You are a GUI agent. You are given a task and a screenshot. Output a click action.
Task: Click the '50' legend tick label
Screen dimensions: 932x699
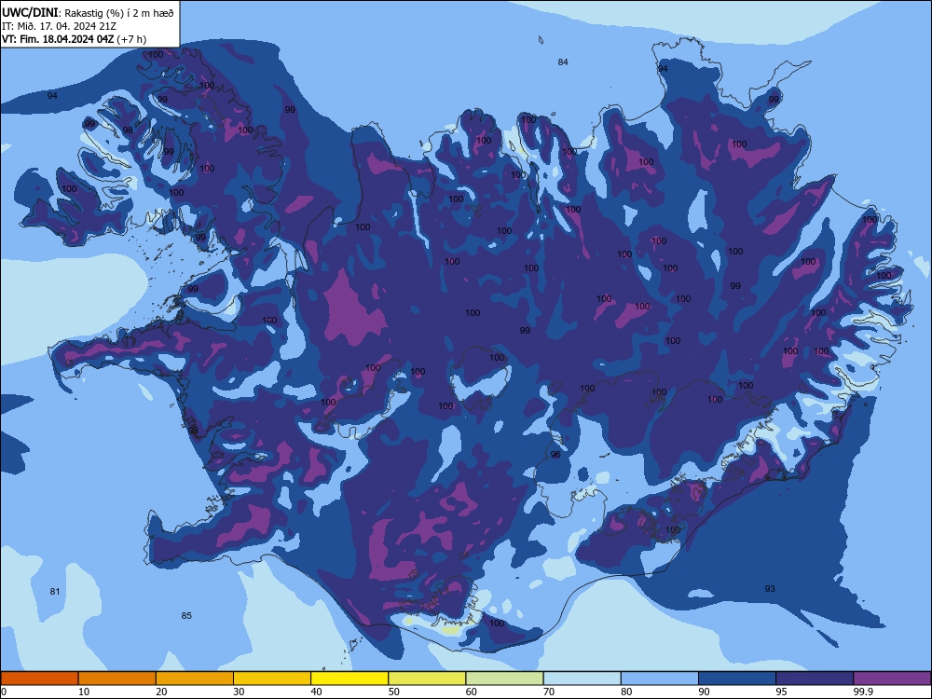tap(394, 692)
